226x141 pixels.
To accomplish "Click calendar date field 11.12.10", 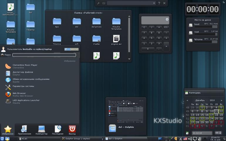I will [x=202, y=133].
